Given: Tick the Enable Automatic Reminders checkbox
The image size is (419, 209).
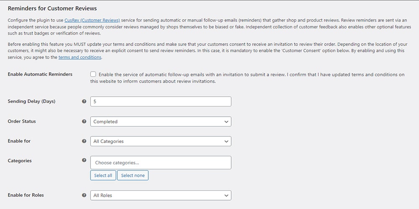Looking at the screenshot, I should (x=93, y=74).
